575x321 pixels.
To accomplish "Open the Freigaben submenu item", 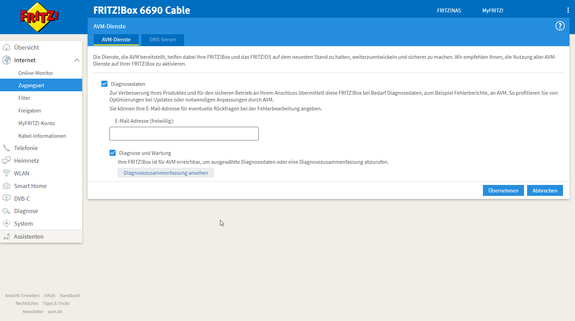I will coord(30,110).
